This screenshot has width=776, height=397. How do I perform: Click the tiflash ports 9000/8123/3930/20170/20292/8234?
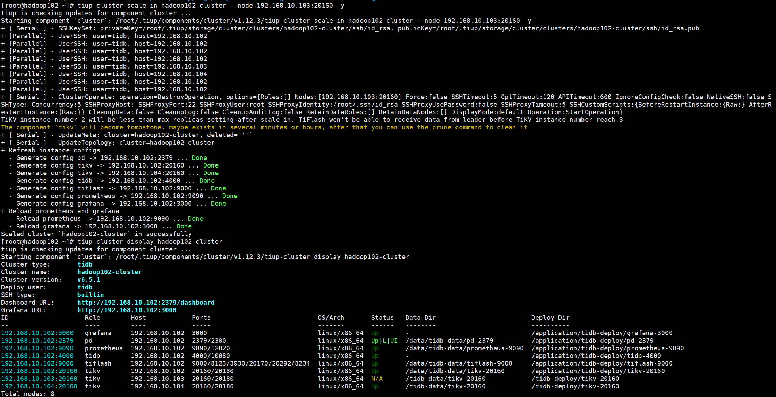tap(251, 363)
